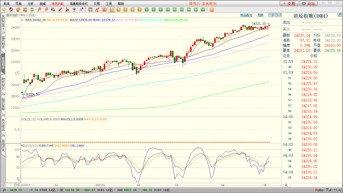This screenshot has width=343, height=193.
Task: Select the quarterly 季 period button
Action: (x=133, y=10)
